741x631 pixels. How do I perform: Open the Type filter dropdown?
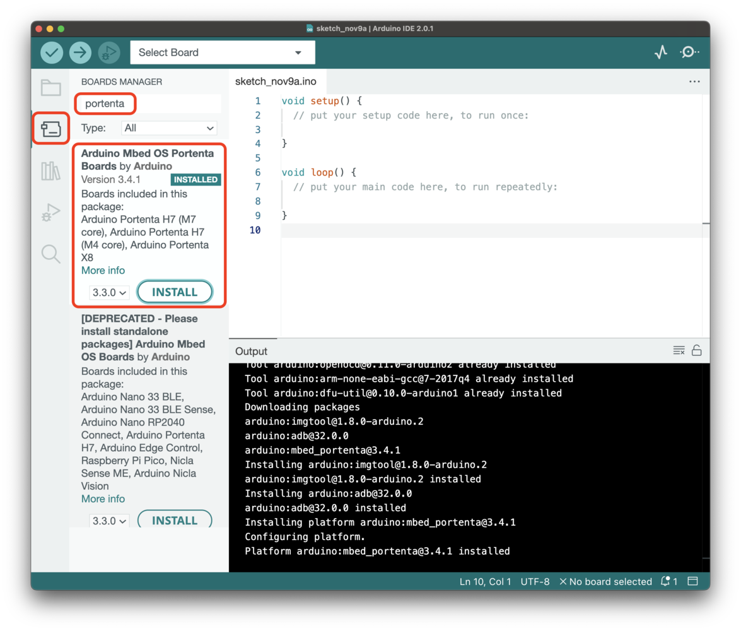(169, 128)
